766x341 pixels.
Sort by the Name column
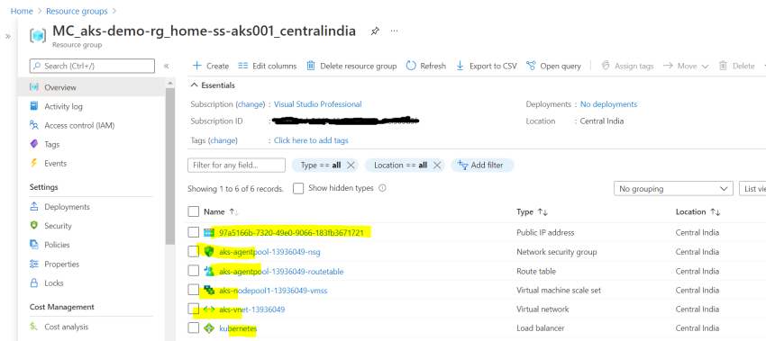pyautogui.click(x=221, y=211)
